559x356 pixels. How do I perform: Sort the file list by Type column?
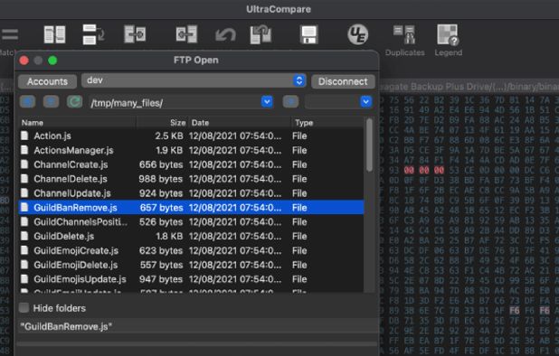coord(327,123)
